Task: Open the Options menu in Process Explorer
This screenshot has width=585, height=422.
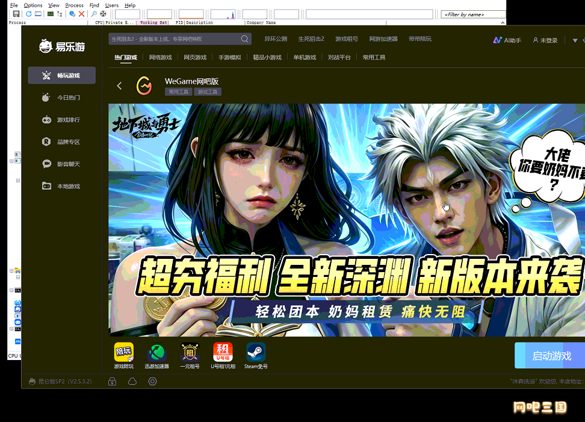Action: [x=33, y=5]
